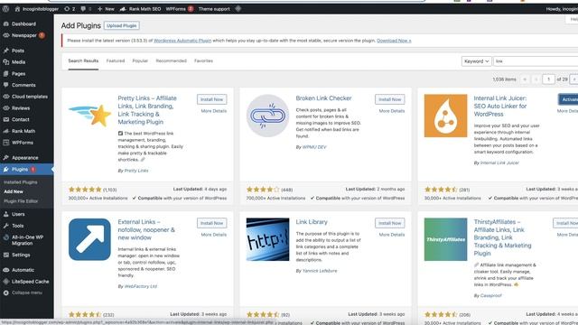
Task: View More Details for Broken Link Checker
Action: [392, 111]
